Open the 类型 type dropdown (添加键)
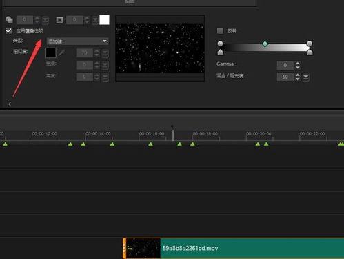This screenshot has width=344, height=259. (78, 41)
